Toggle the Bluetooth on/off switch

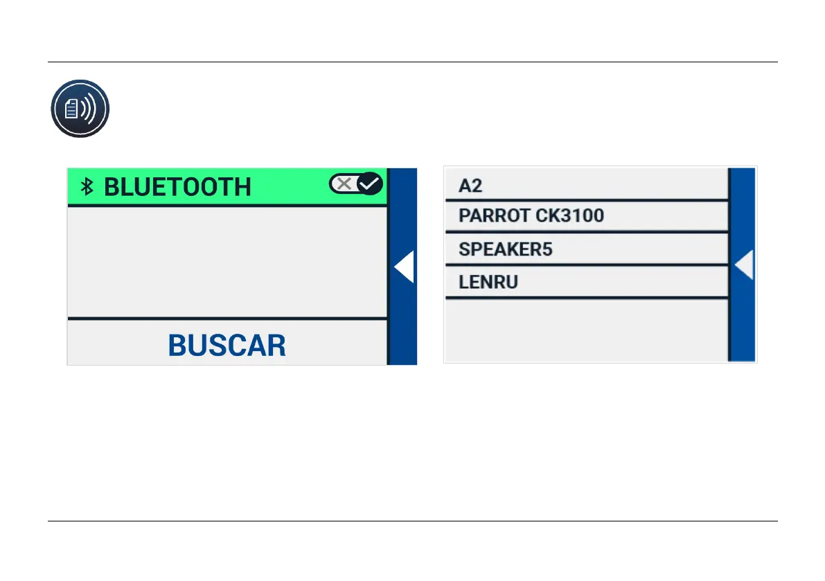pos(356,184)
